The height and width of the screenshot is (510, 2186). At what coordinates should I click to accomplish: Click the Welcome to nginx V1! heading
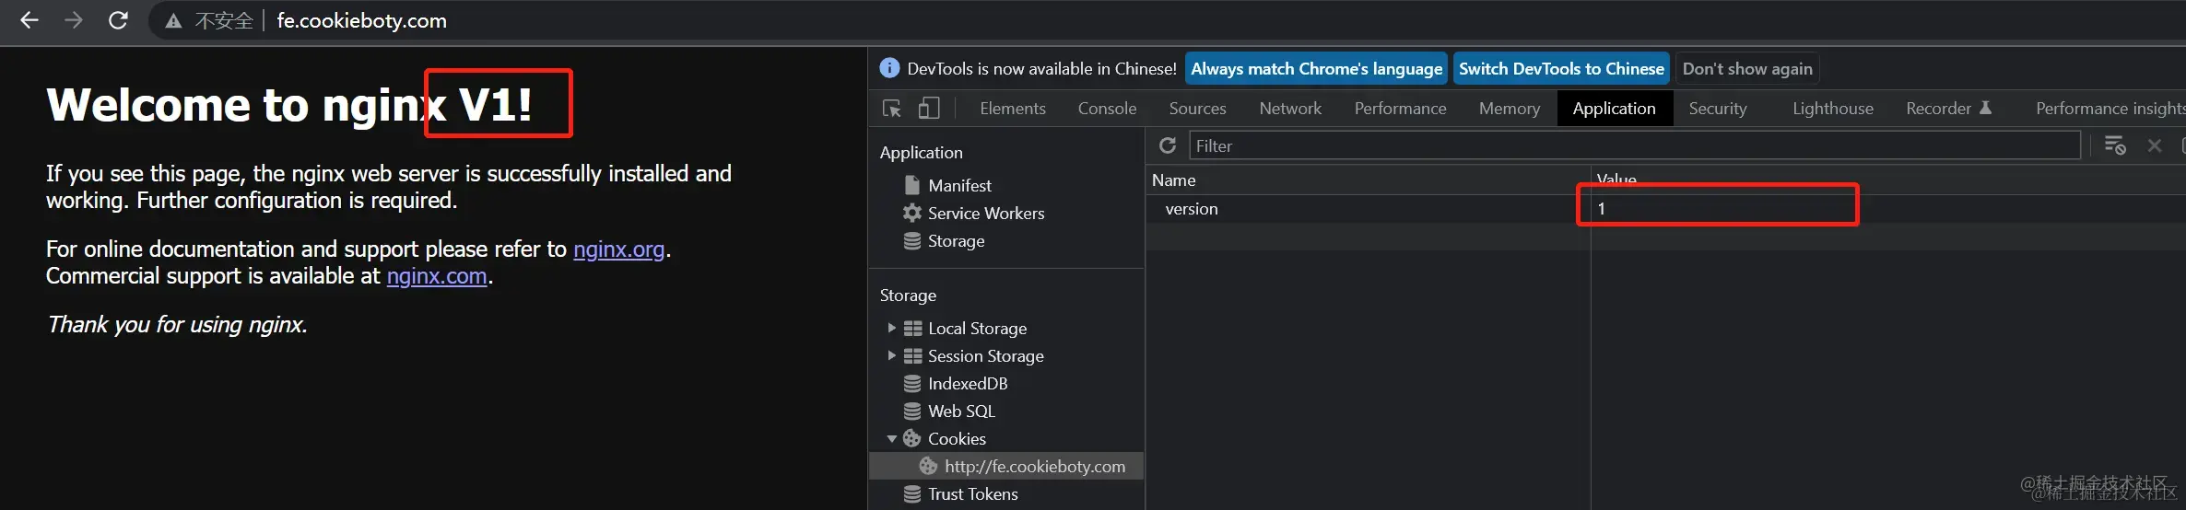pyautogui.click(x=289, y=104)
